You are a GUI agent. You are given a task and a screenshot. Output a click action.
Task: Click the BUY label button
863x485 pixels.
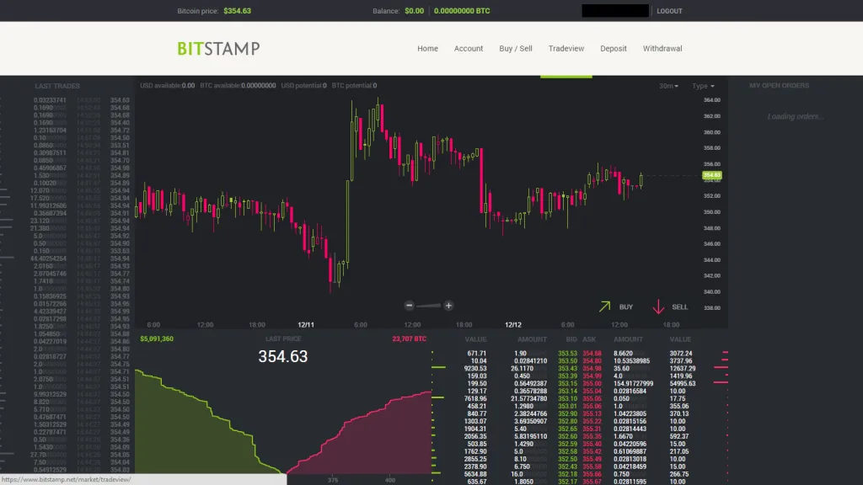pos(626,306)
